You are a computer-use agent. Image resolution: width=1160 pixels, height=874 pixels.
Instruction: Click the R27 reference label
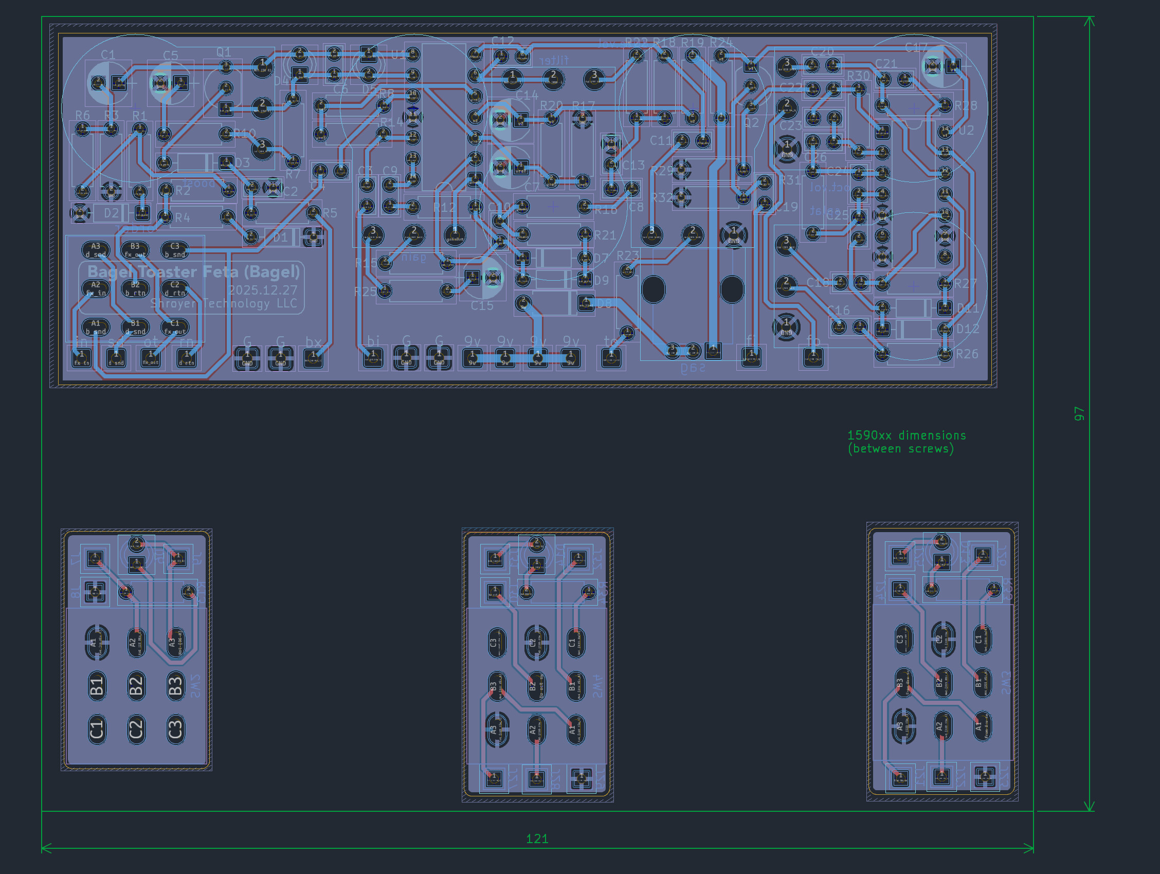[966, 283]
